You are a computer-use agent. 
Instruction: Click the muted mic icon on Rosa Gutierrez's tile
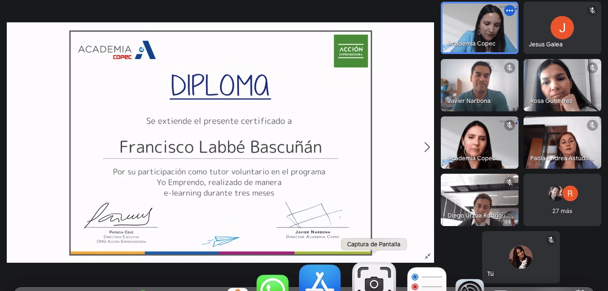pyautogui.click(x=592, y=68)
